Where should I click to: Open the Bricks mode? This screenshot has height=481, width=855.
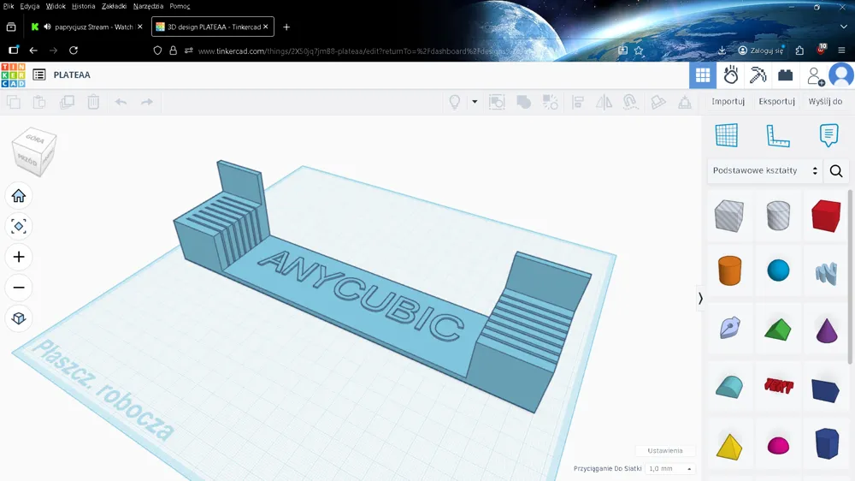(785, 75)
